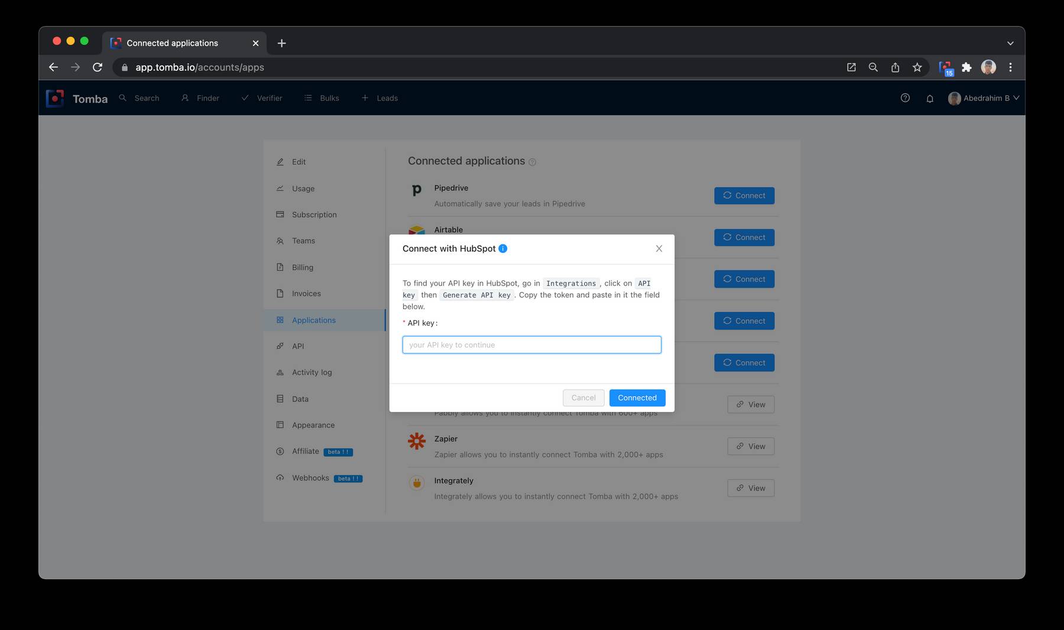
Task: Connect the Pipedrive application
Action: 744,196
